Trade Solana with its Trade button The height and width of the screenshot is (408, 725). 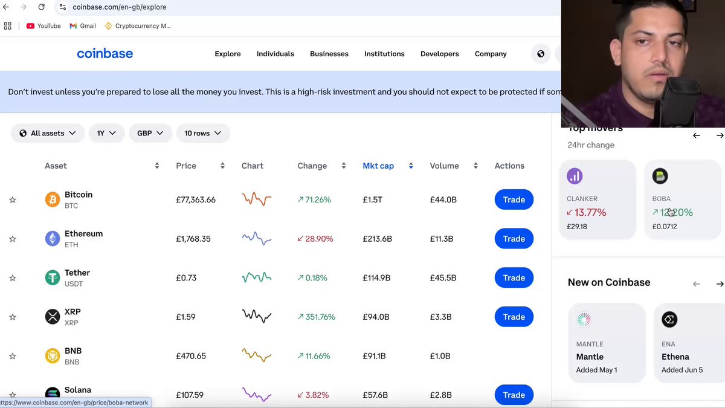tap(514, 395)
